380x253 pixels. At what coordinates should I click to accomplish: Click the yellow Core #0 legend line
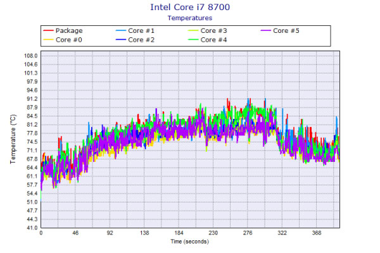point(48,40)
